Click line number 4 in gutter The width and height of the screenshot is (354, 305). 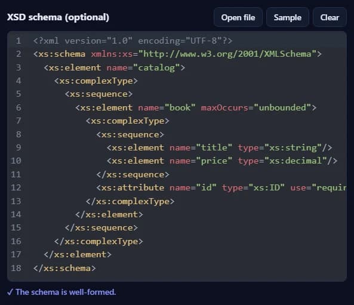[19, 81]
